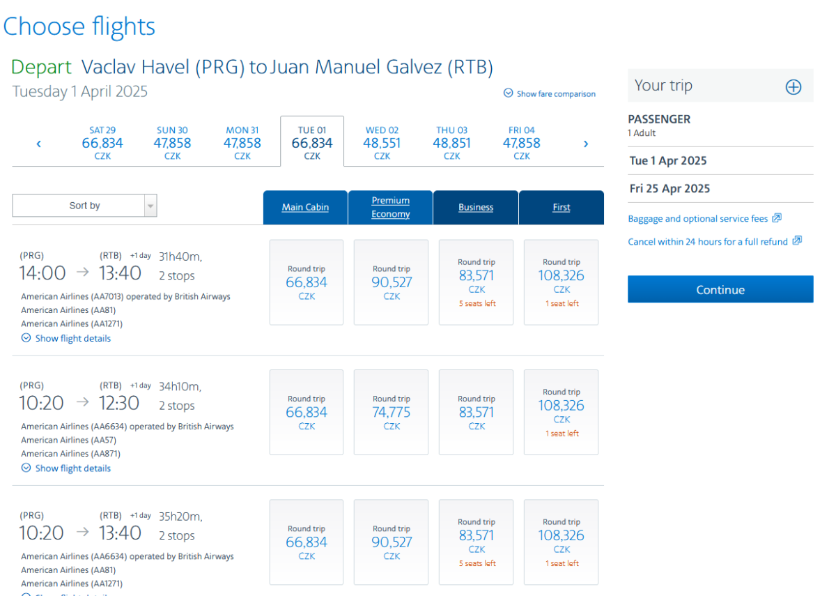
Task: Select the Premium Economy tab
Action: click(x=390, y=207)
